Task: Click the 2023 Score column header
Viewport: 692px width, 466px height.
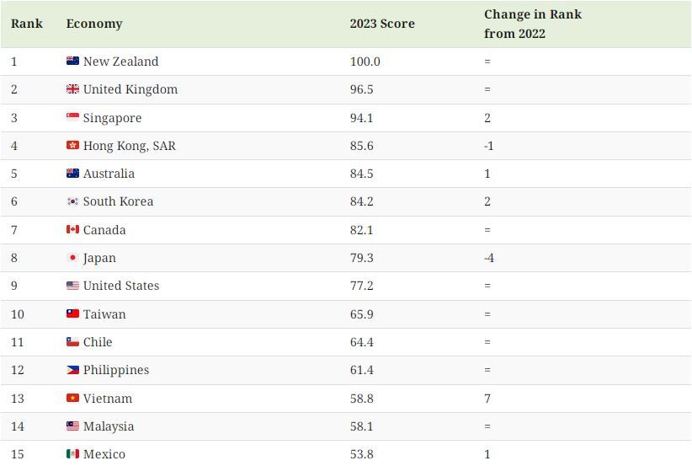Action: click(382, 24)
